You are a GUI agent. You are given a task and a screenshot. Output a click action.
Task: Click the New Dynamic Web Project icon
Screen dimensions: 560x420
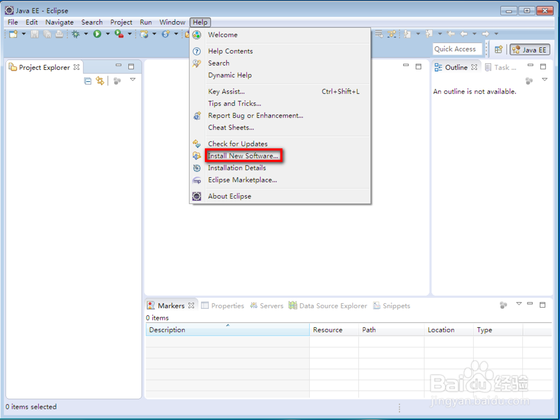pyautogui.click(x=144, y=34)
